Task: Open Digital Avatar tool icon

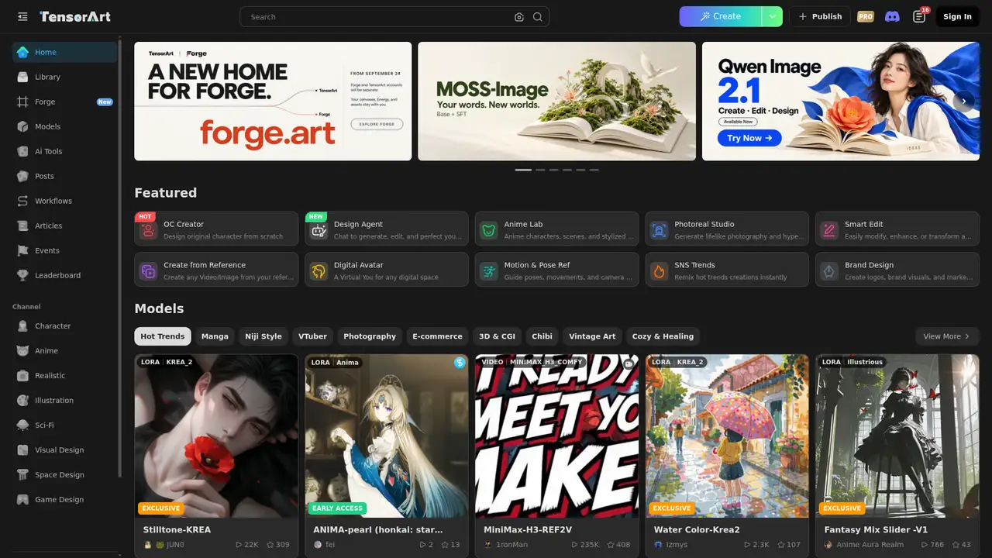Action: pos(319,271)
